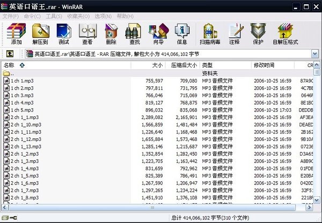
Task: Show archive 信息 (Info)
Action: click(x=182, y=34)
